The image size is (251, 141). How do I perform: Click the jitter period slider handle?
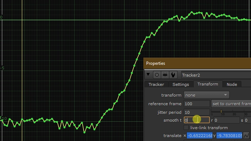[x=221, y=111]
